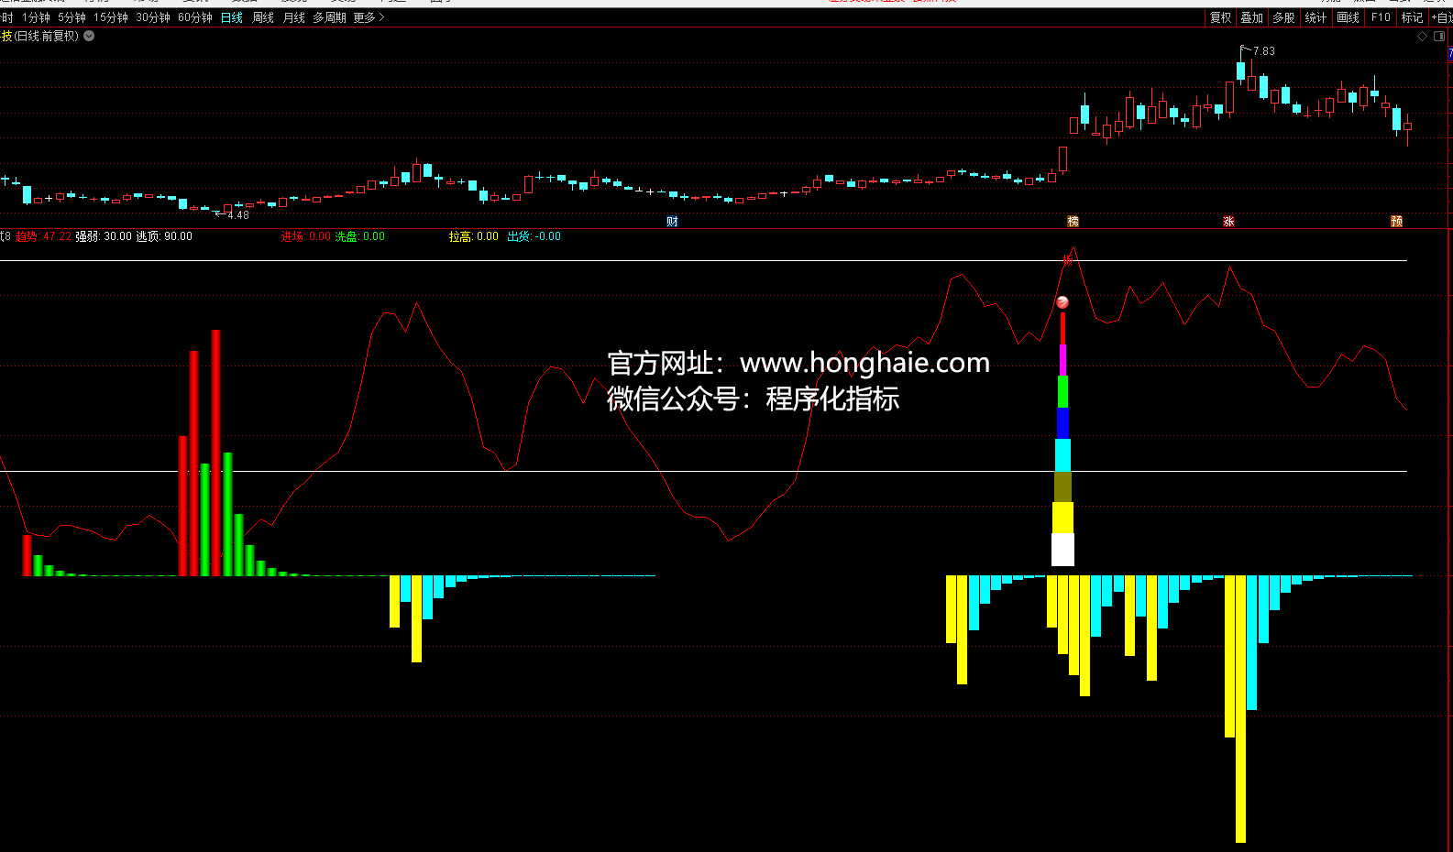
Task: Click the 叠加 overlay button
Action: (x=1251, y=17)
